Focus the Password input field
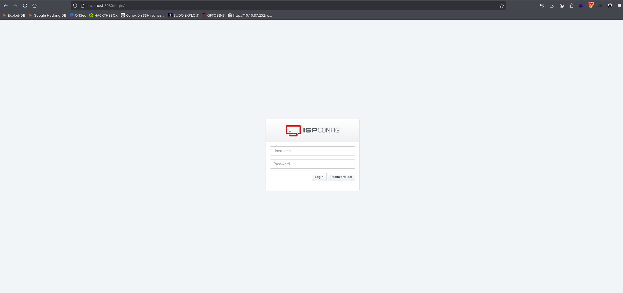 tap(312, 164)
